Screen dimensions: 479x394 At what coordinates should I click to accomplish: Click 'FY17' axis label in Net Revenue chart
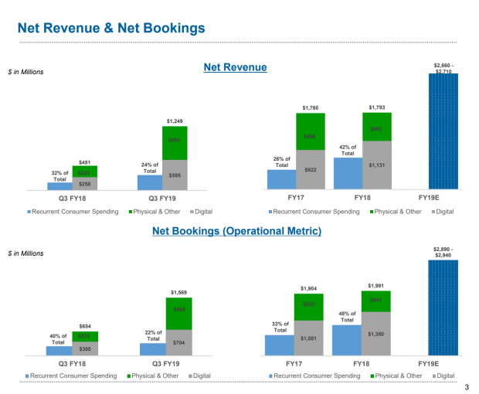coord(296,198)
